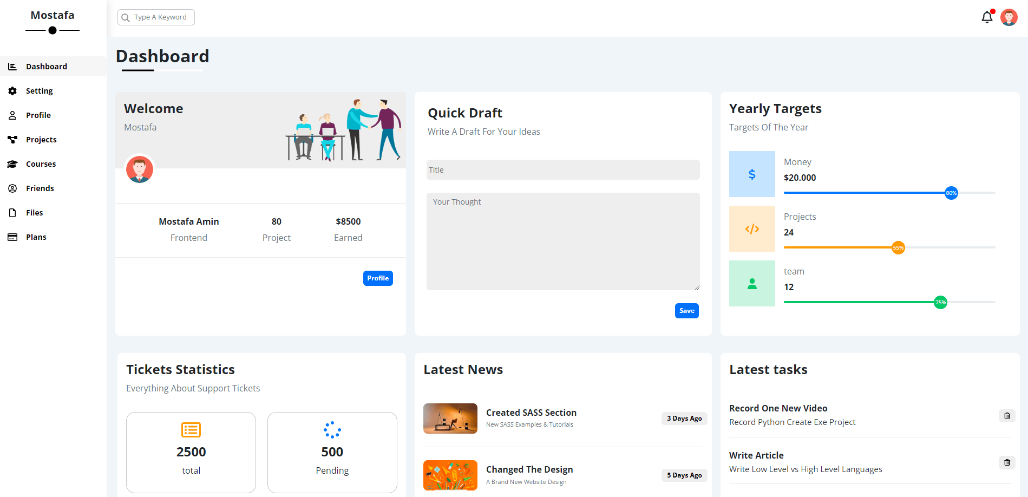The image size is (1028, 497).
Task: Click the $8500 Earned value
Action: tap(348, 221)
